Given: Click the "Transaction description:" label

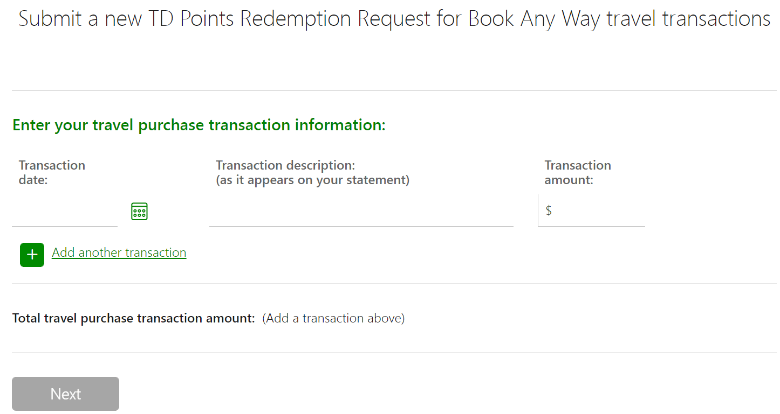Looking at the screenshot, I should [285, 165].
